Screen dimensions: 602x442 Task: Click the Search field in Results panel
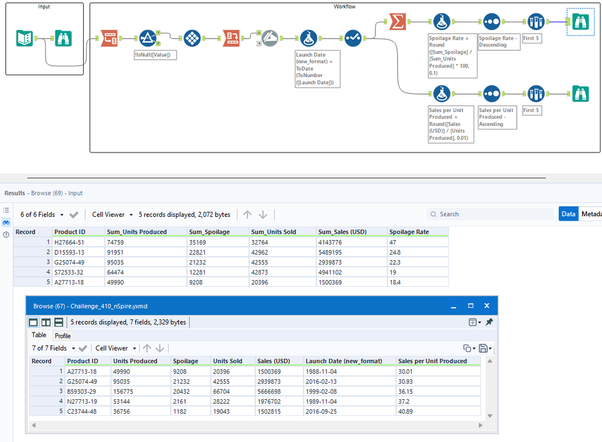click(490, 214)
